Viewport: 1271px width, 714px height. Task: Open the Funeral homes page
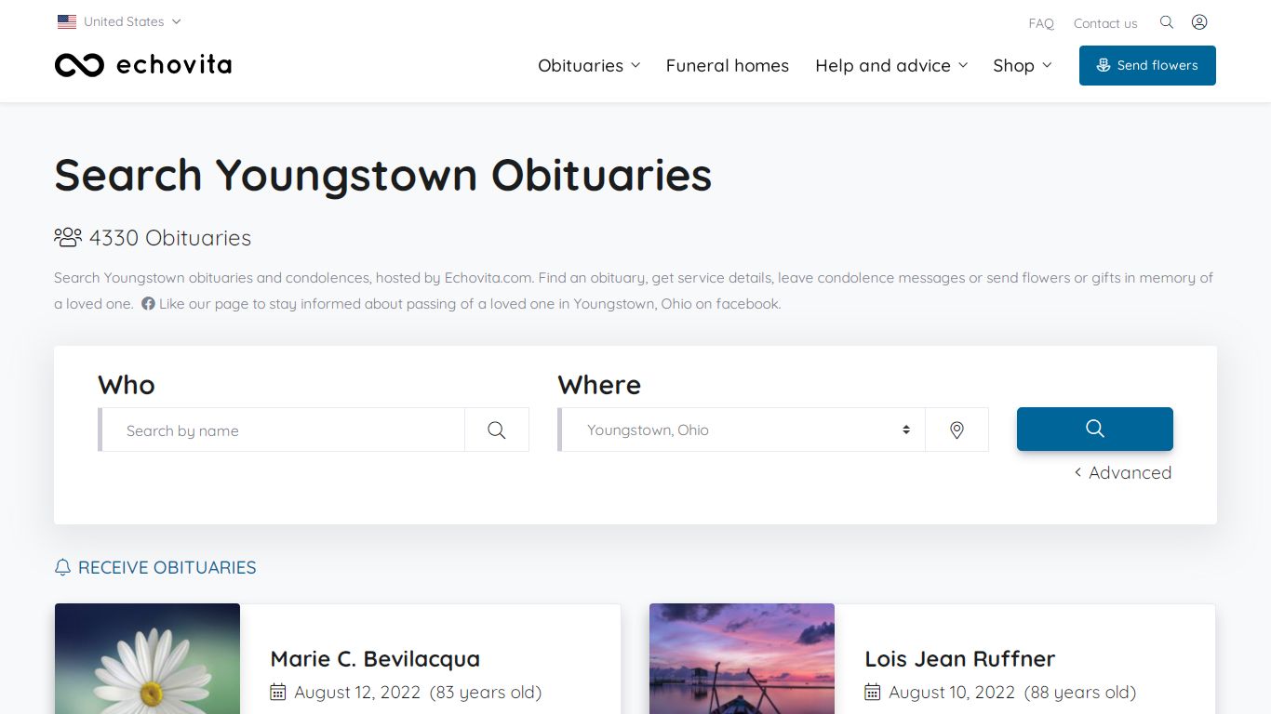click(x=728, y=65)
